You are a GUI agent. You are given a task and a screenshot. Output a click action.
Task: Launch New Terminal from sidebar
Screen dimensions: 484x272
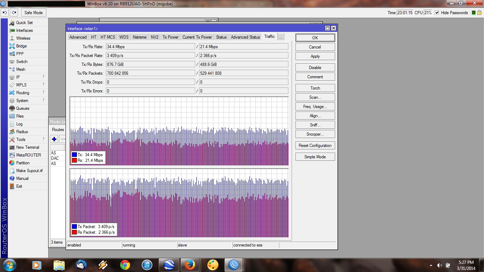pyautogui.click(x=27, y=147)
